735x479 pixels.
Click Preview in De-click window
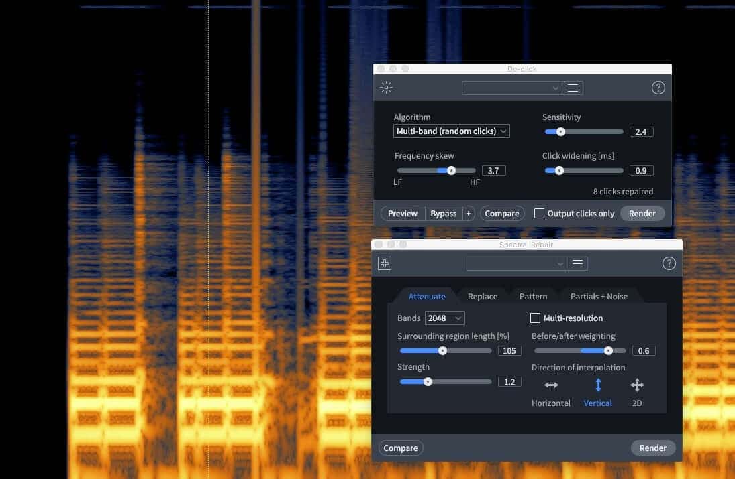pos(403,213)
